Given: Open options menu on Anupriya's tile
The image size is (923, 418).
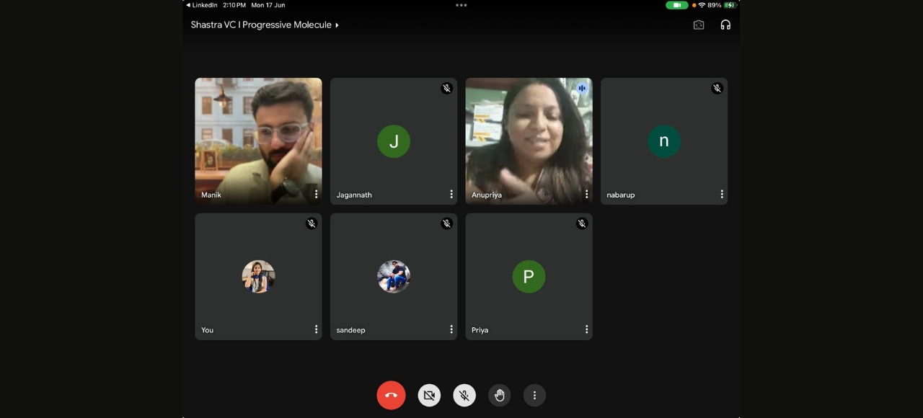Looking at the screenshot, I should click(586, 195).
